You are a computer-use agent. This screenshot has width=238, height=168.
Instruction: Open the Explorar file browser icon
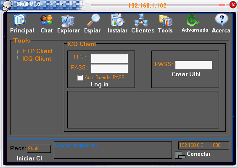pyautogui.click(x=68, y=21)
